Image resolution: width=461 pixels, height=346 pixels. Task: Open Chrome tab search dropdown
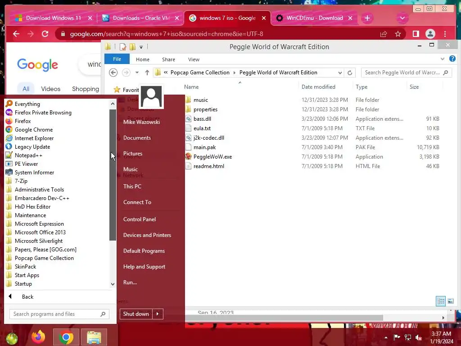tap(402, 18)
